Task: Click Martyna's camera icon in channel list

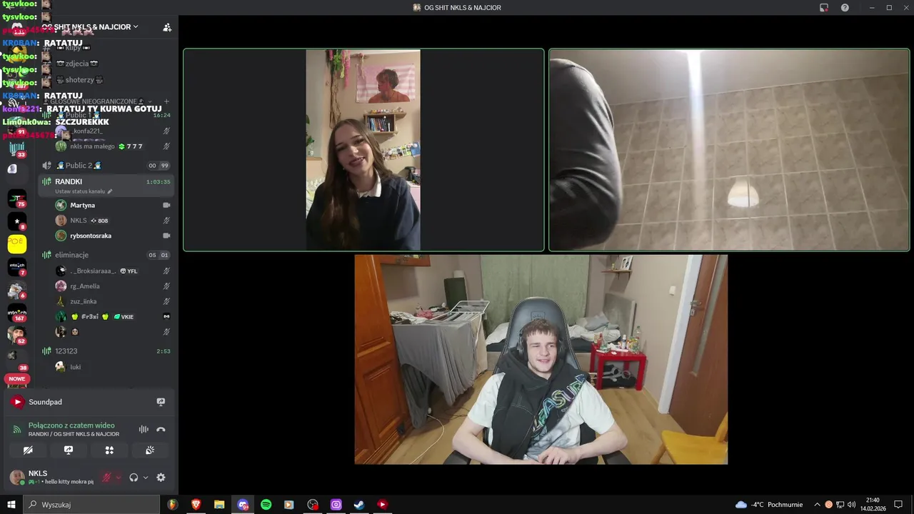Action: tap(166, 205)
